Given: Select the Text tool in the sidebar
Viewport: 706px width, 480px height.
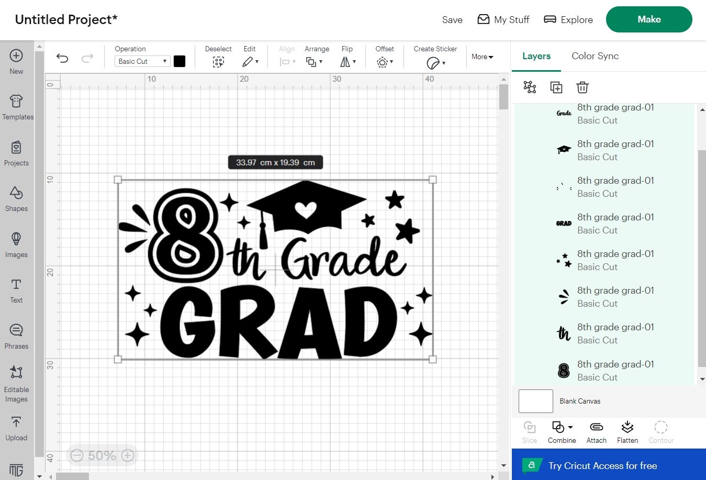Looking at the screenshot, I should click(16, 289).
